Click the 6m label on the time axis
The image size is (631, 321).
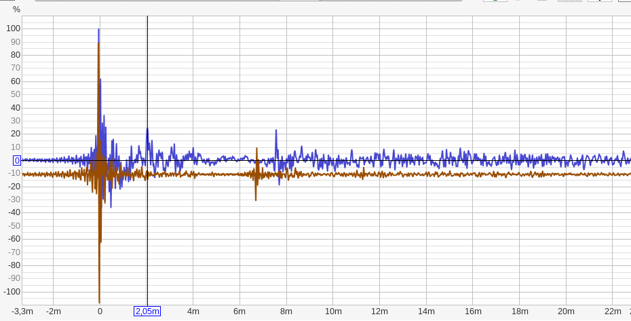click(x=240, y=311)
